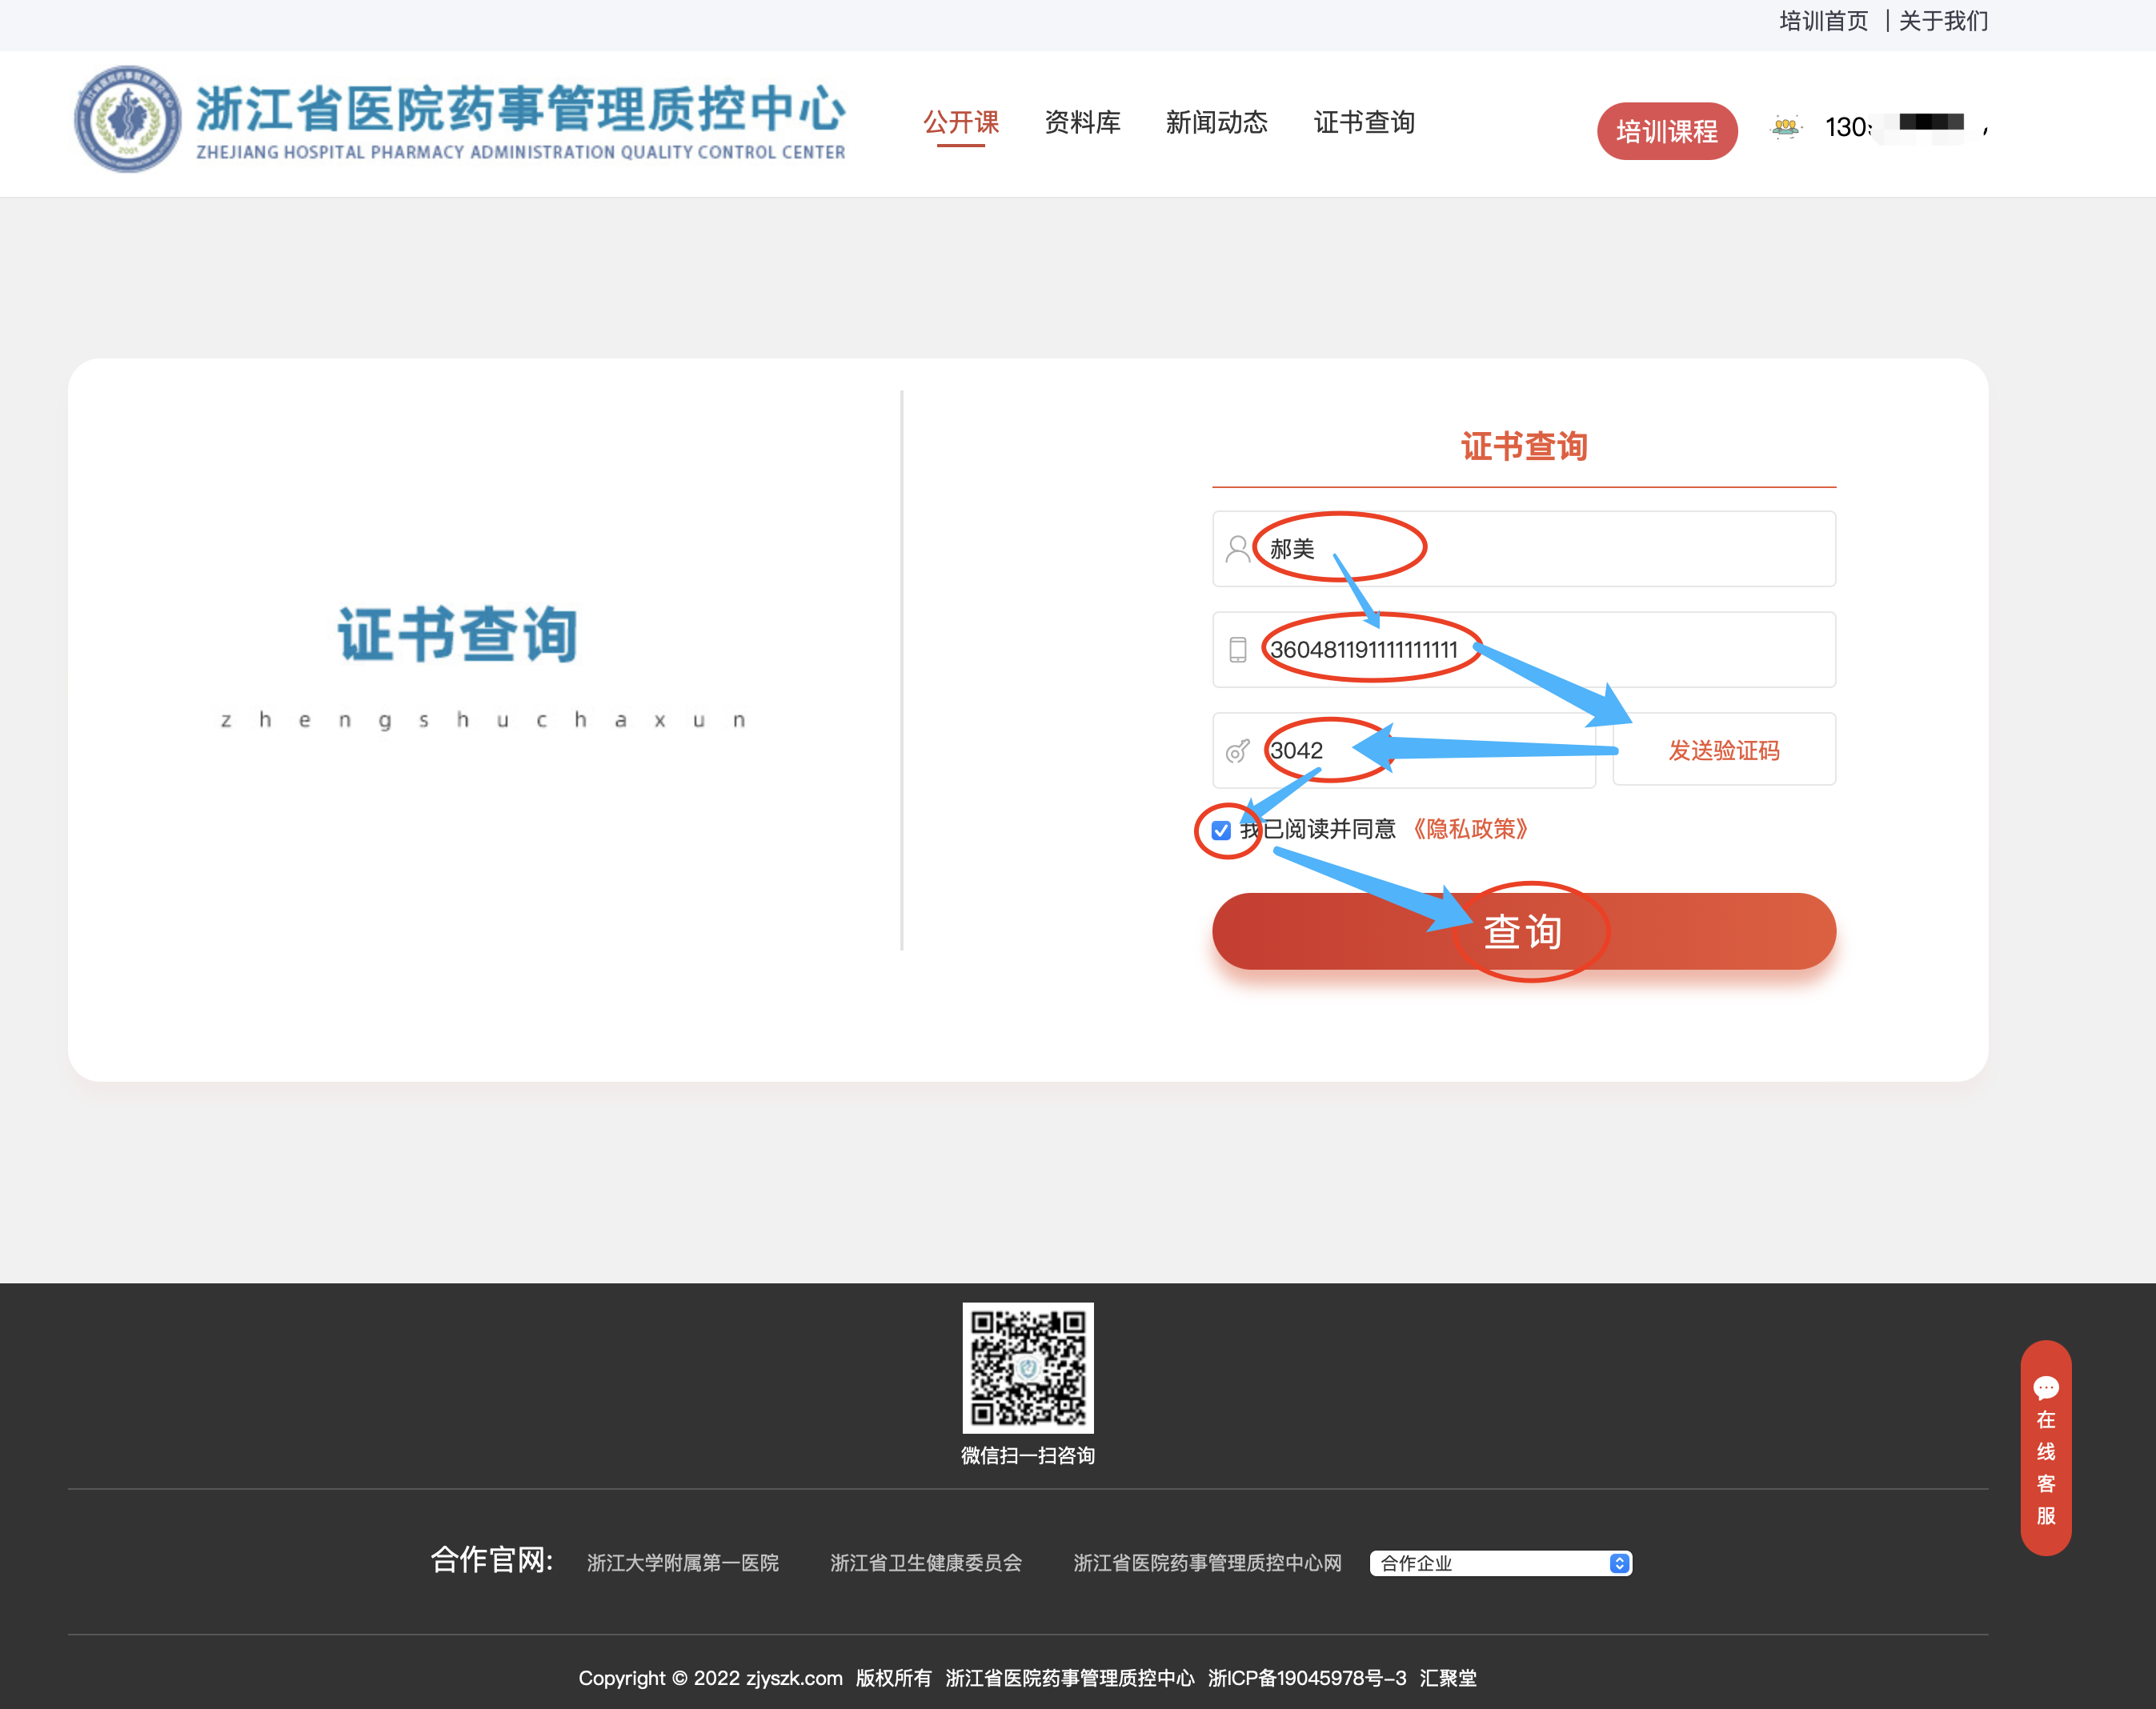Open 培训首页 link at top
The height and width of the screenshot is (1709, 2156).
[x=1824, y=21]
